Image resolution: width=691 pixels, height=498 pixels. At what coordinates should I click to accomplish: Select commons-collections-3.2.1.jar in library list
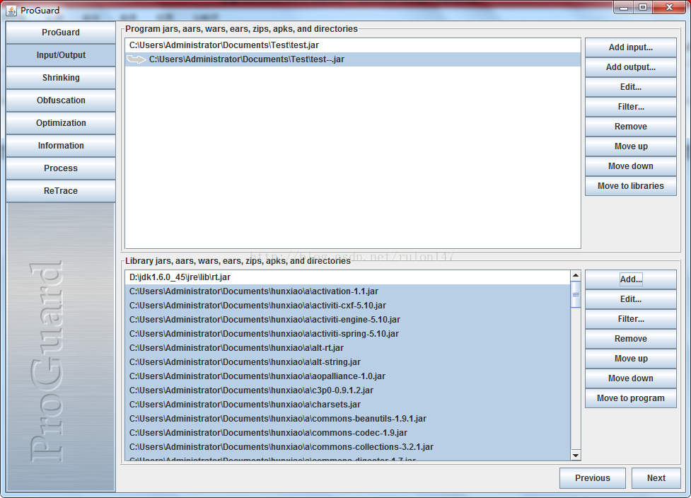point(348,447)
